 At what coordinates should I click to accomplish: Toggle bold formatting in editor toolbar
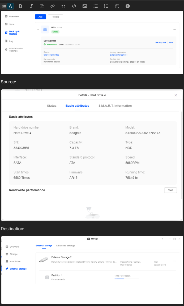[x=20, y=6]
